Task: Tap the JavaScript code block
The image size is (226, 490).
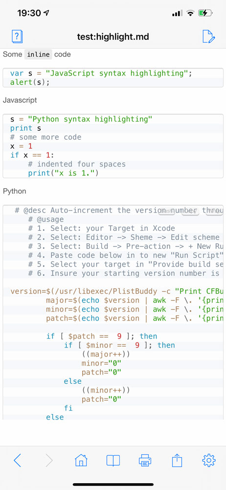Action: click(x=113, y=78)
